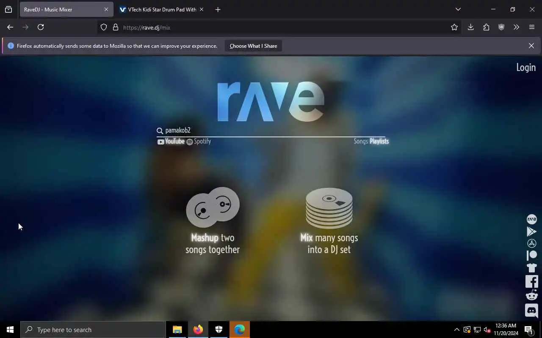Open the notification center icon
542x338 pixels.
point(529,330)
